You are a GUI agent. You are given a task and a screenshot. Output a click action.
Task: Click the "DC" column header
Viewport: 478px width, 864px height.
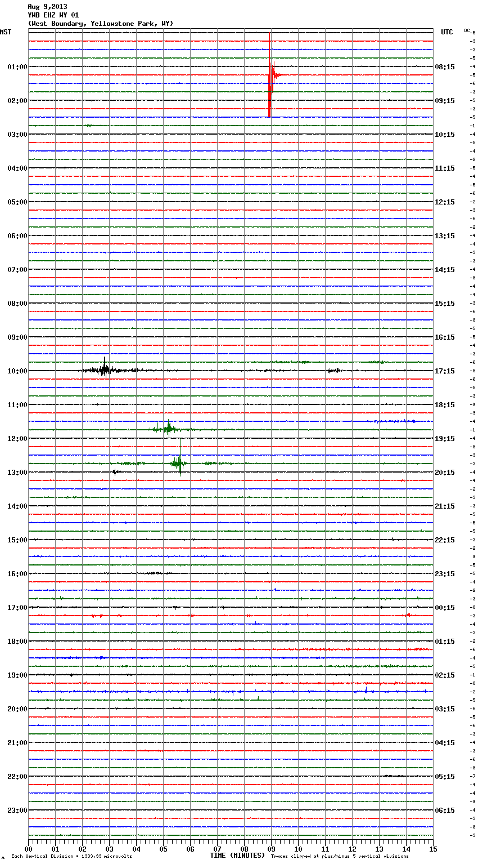click(467, 30)
